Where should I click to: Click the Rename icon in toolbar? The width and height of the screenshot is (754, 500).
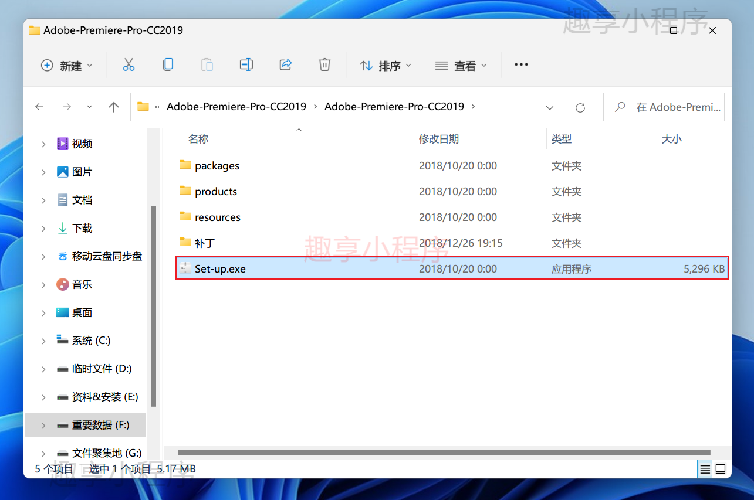[246, 65]
